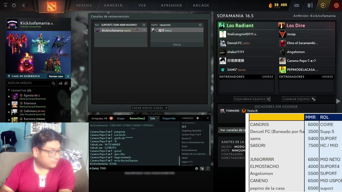Click XxelcangrixX0111 avatar in Radiant

pos(223,34)
